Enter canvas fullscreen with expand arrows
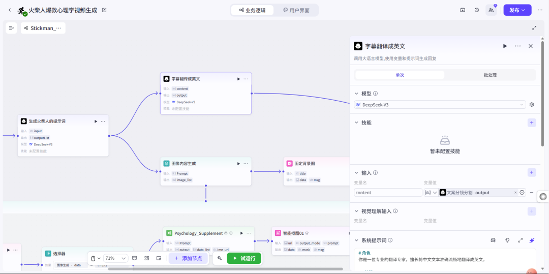 534,28
